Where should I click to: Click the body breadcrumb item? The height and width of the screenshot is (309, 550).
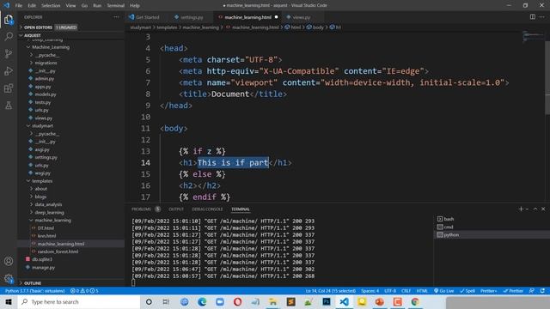click(x=315, y=27)
